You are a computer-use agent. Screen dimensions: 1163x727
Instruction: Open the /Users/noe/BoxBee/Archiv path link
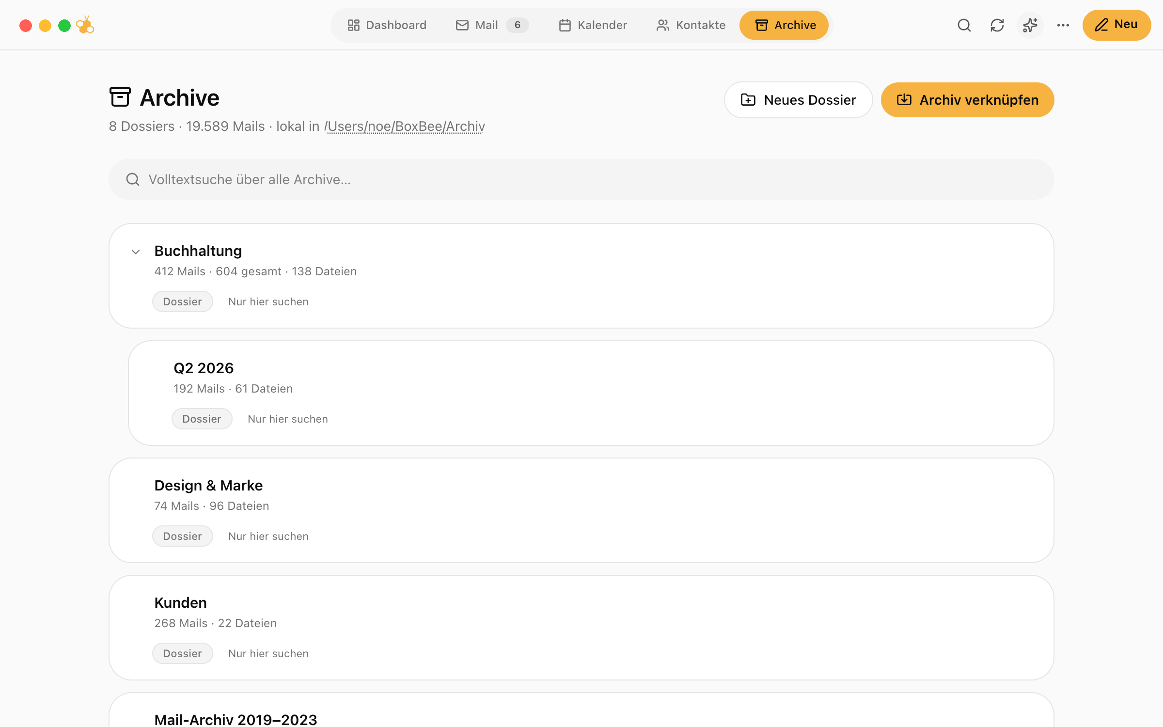pos(405,126)
